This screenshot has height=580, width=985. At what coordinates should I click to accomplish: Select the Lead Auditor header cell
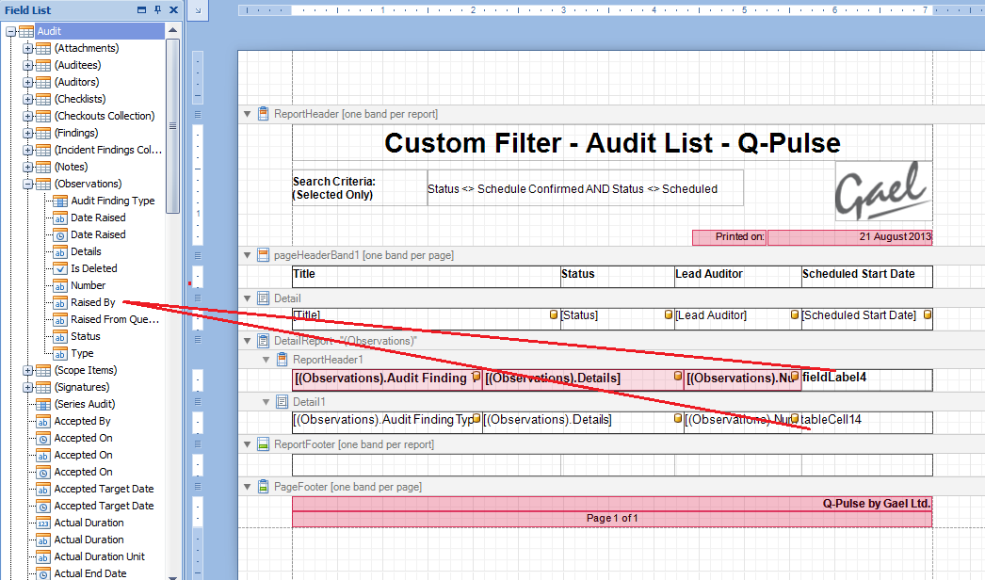(738, 277)
